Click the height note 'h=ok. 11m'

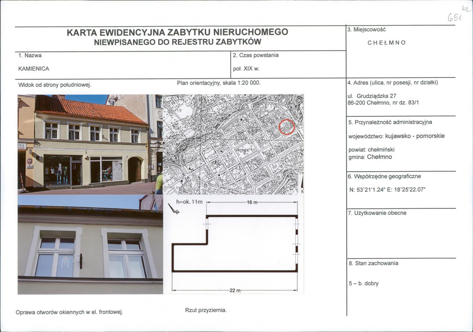(x=189, y=202)
